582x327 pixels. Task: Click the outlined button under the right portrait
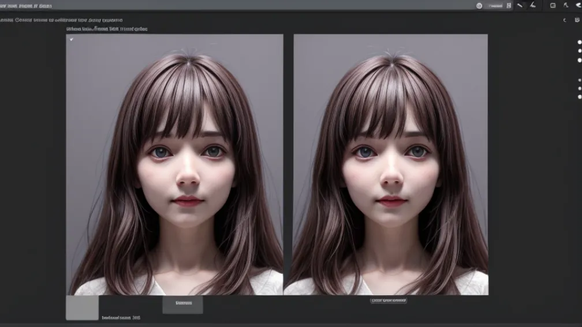click(388, 300)
